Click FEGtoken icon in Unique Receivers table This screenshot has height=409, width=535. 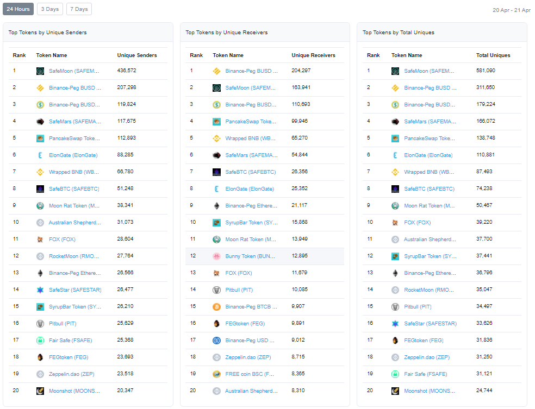coord(216,323)
